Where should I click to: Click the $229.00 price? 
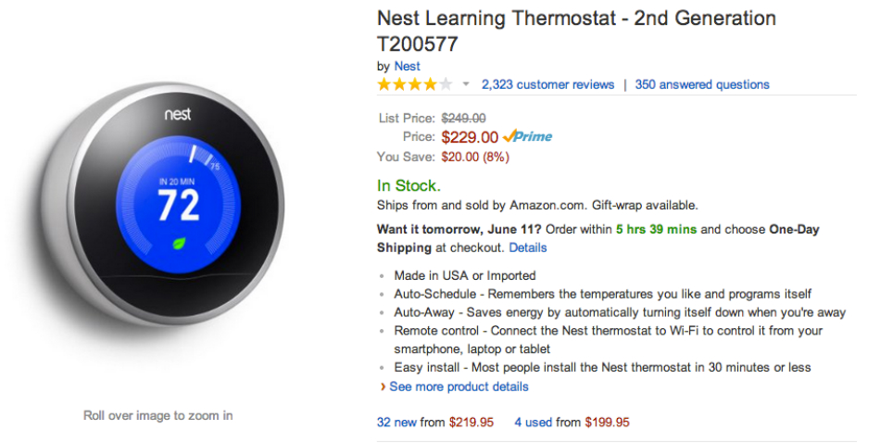pyautogui.click(x=470, y=137)
